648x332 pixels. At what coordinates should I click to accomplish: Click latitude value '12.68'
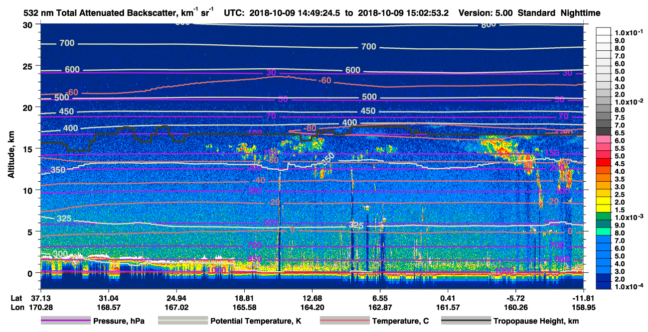(312, 298)
